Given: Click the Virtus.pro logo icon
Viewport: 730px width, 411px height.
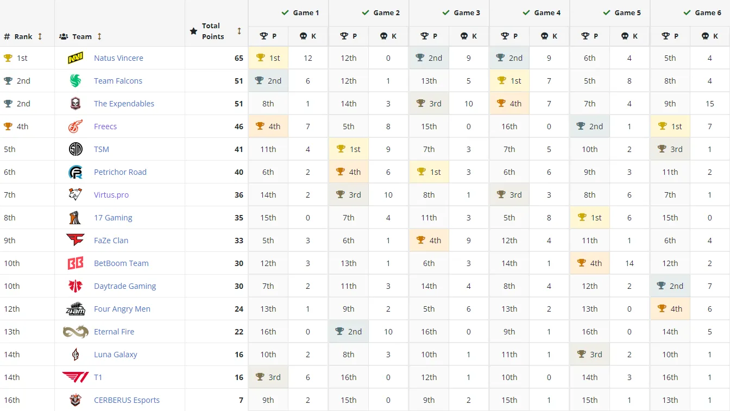Looking at the screenshot, I should tap(75, 195).
